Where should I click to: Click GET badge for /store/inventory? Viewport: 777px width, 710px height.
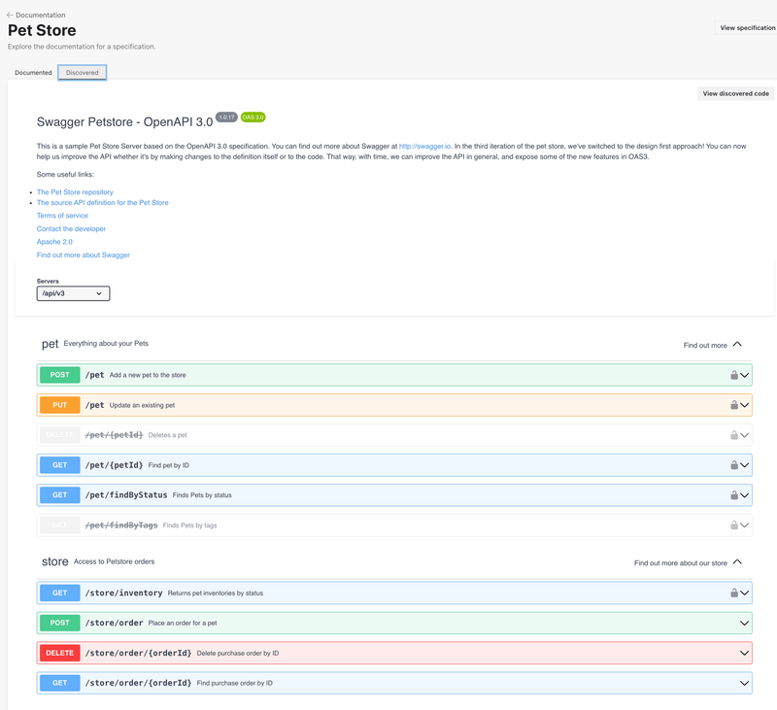click(59, 592)
